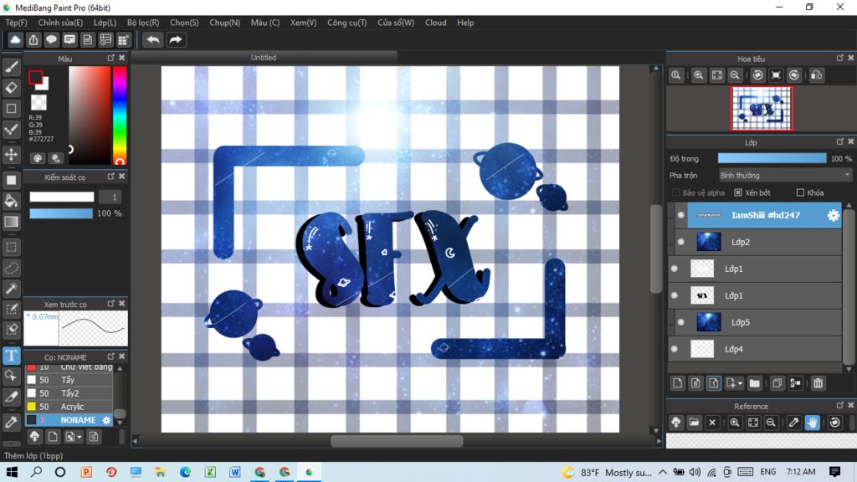Open the Lớp(L) menu
The width and height of the screenshot is (857, 482).
[105, 23]
